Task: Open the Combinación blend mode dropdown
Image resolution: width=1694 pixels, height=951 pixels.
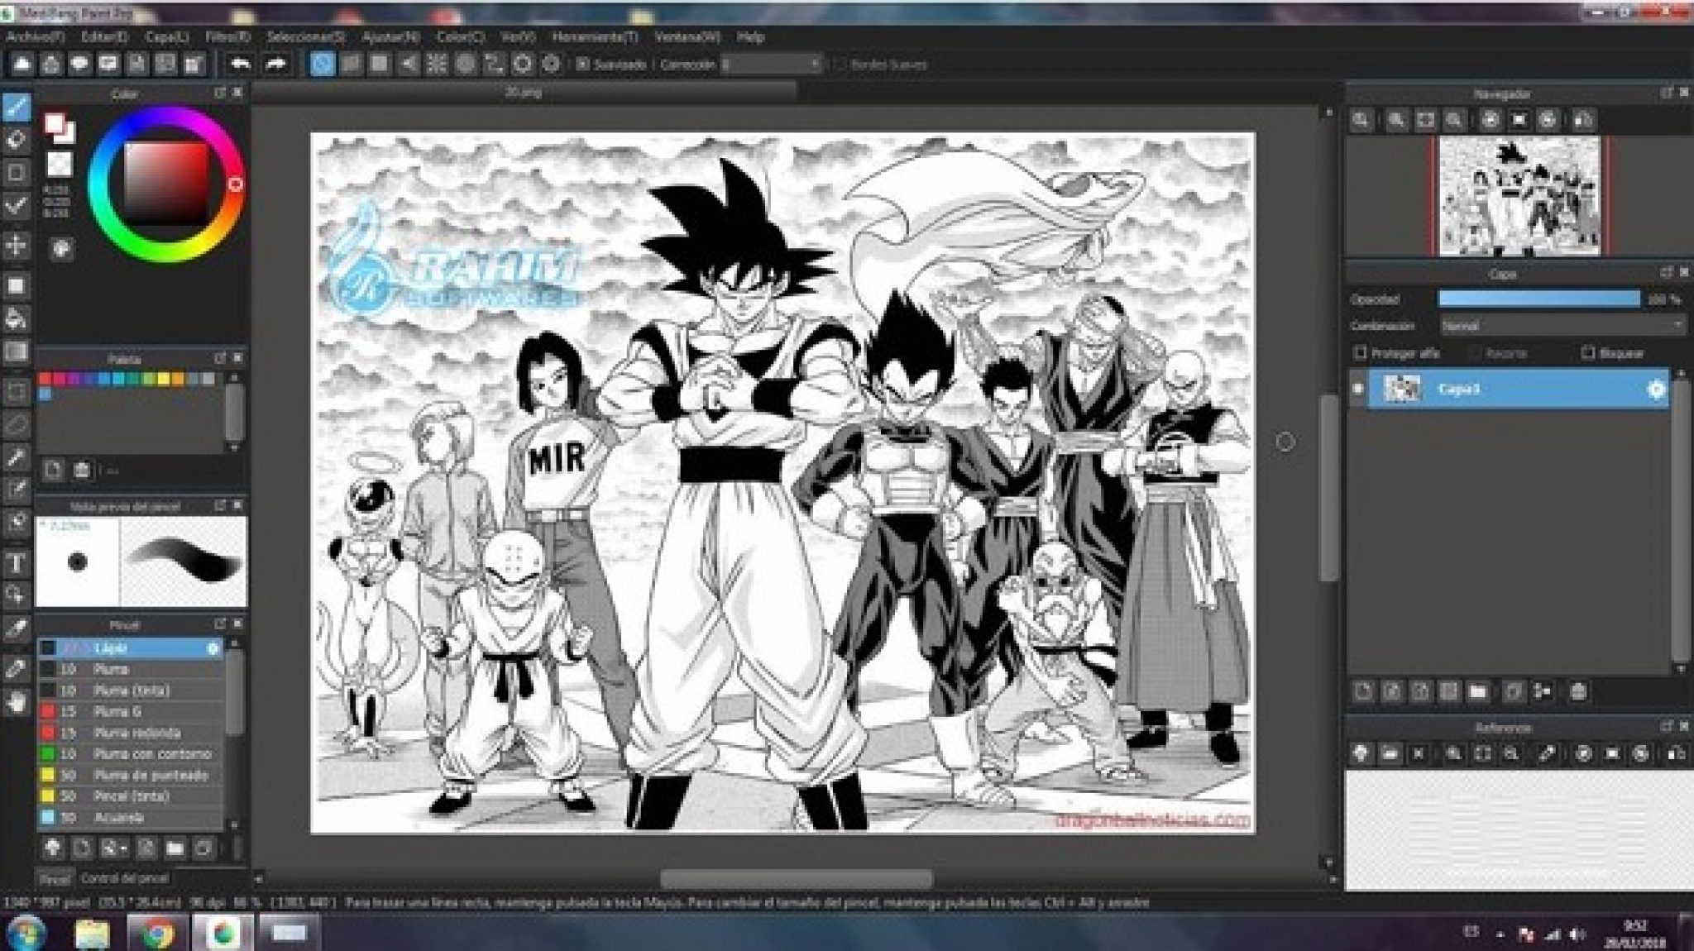Action: [x=1562, y=326]
